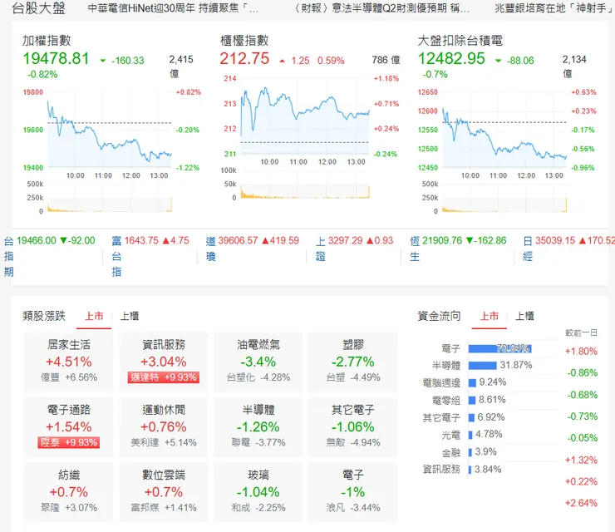Screen dimensions: 615x532
Task: Open the 意法半導體Q2財測 news headline
Action: click(x=381, y=8)
